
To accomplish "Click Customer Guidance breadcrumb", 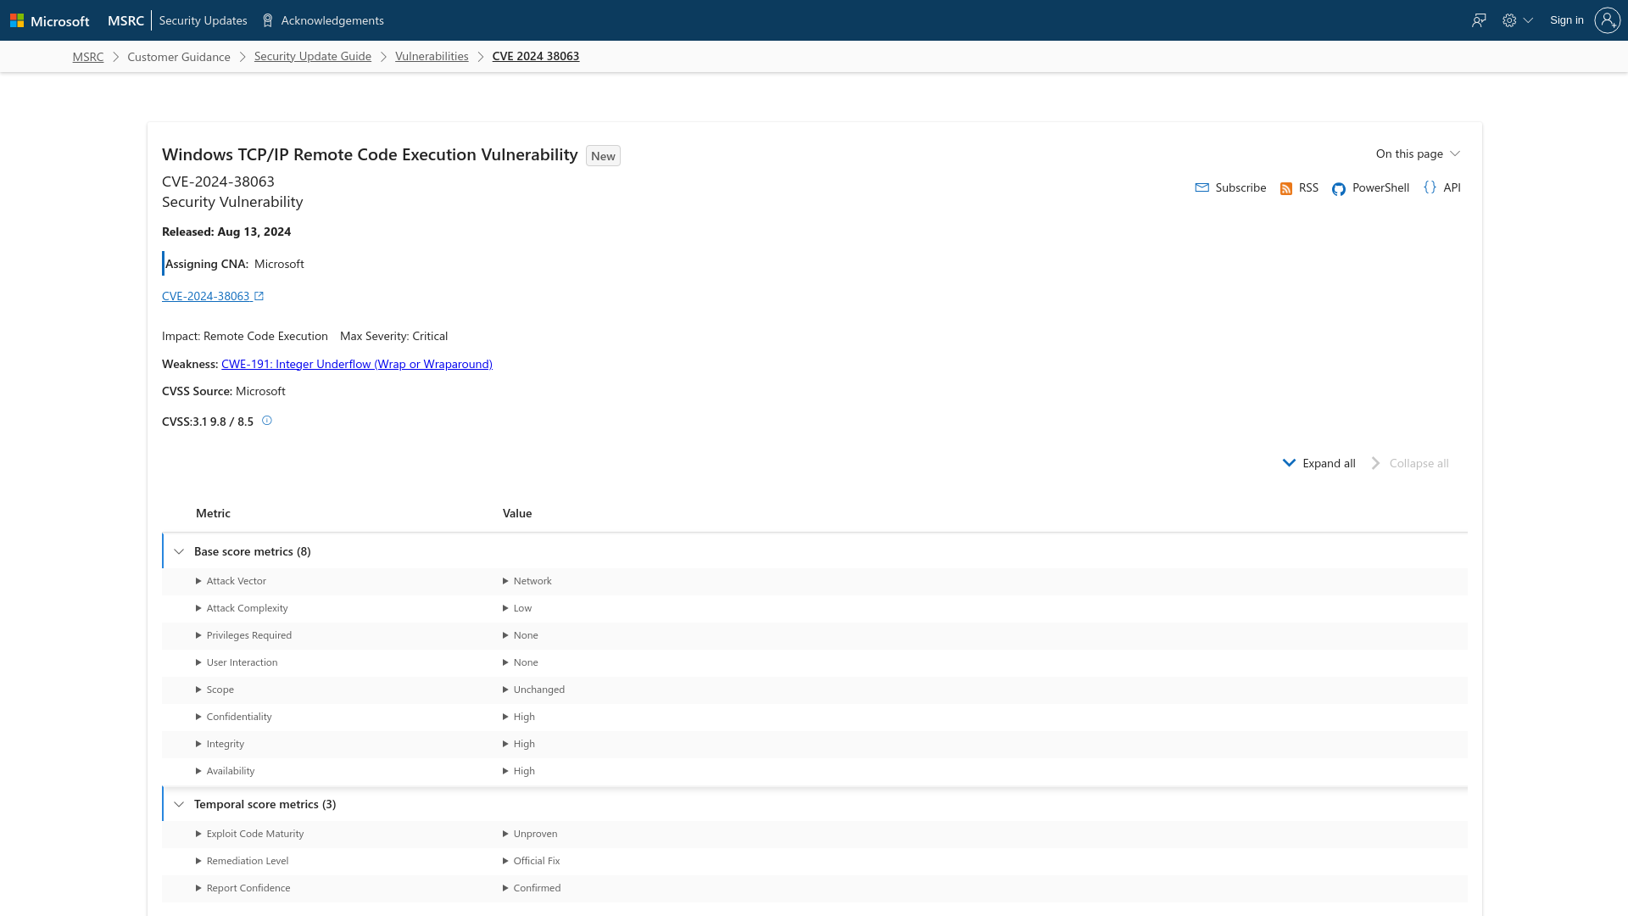I will [179, 57].
